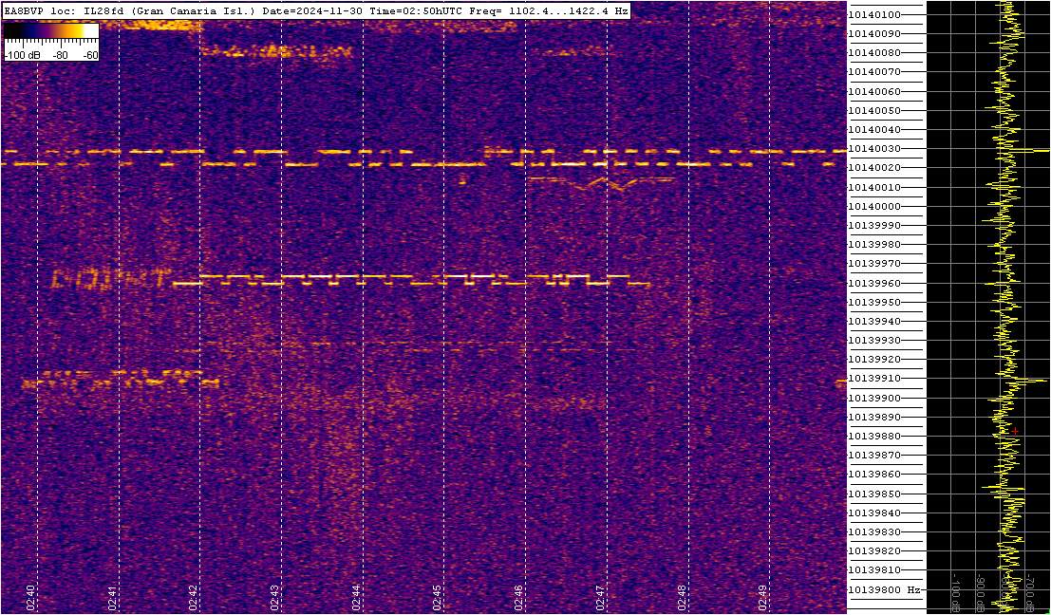Click frequency label 10140040

tap(874, 129)
